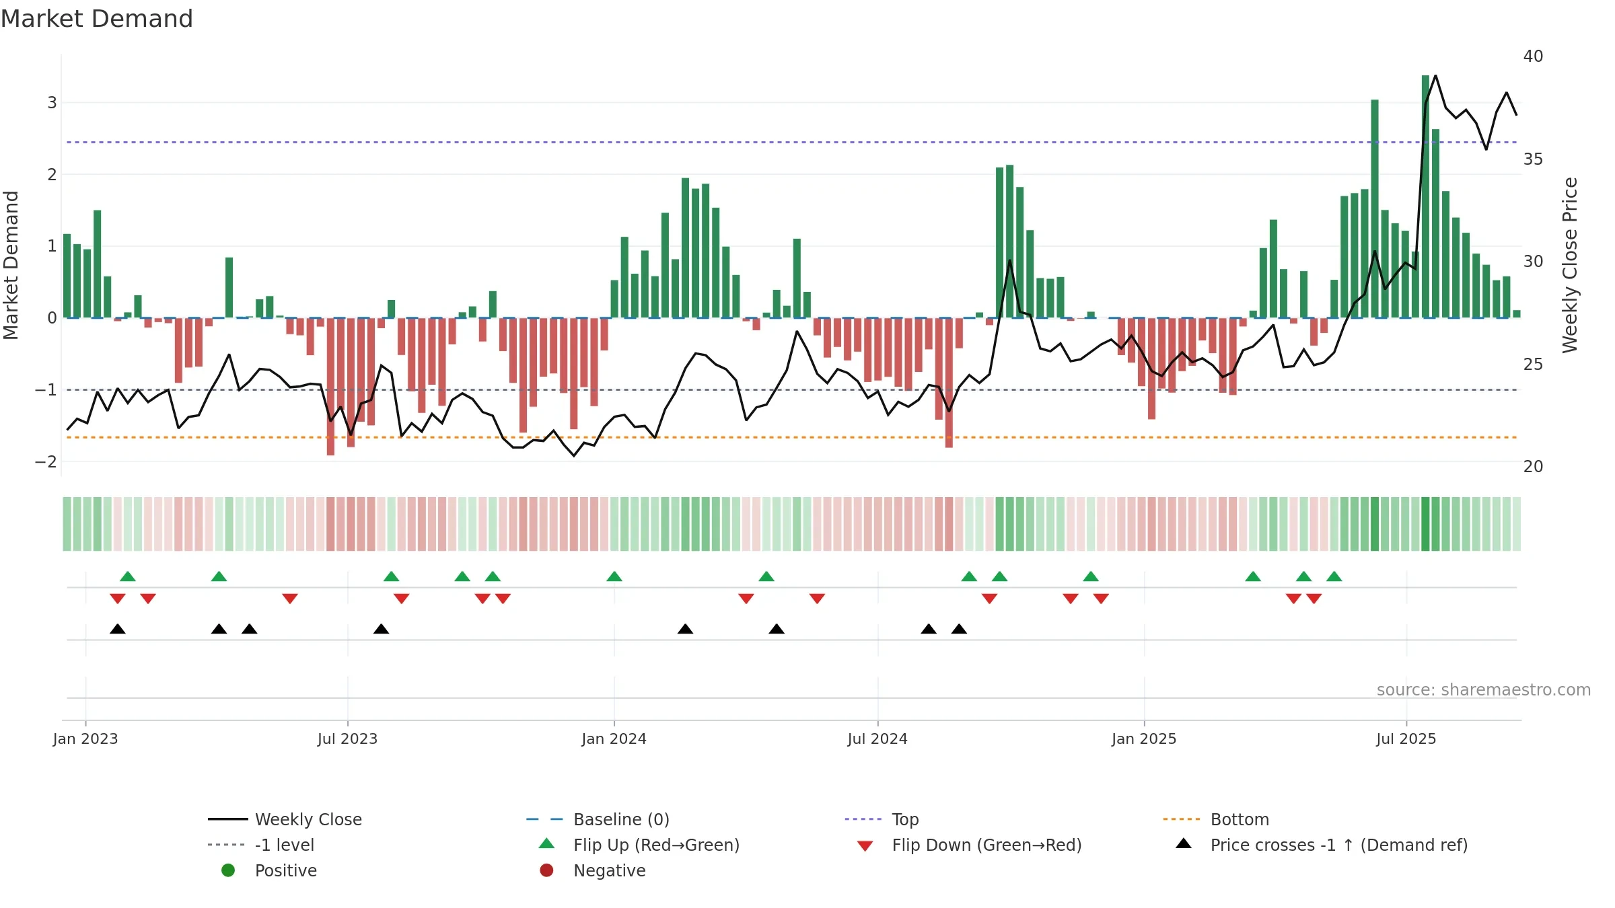Click the Flip Down (Green→Red) legend label
The height and width of the screenshot is (908, 1615).
(986, 845)
